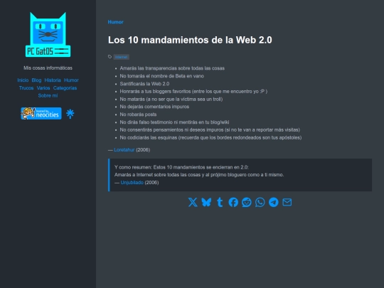Screen dimensions: 384x288
Task: Click quote line Y como resumen
Action: coord(181,167)
